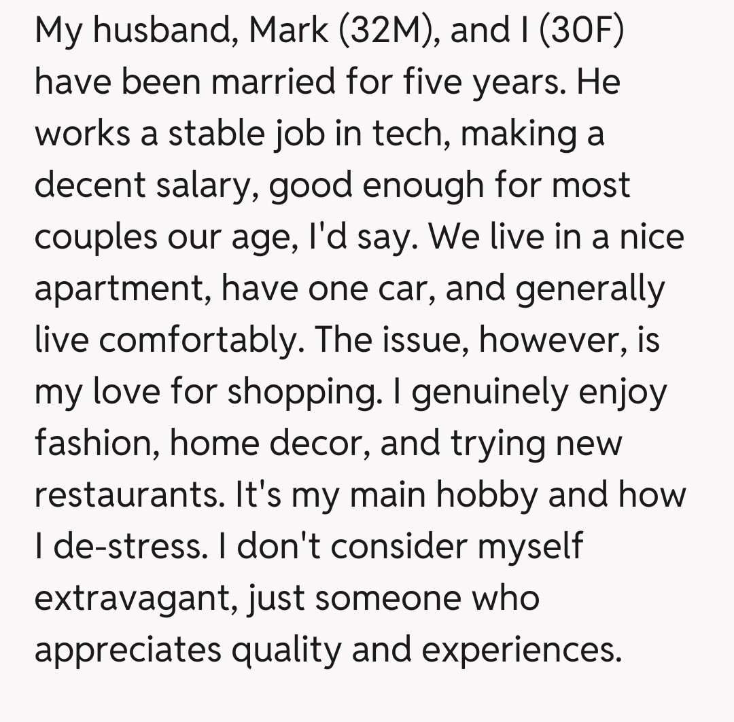The height and width of the screenshot is (722, 734).
Task: Click the final word "experiences"
Action: click(x=521, y=650)
